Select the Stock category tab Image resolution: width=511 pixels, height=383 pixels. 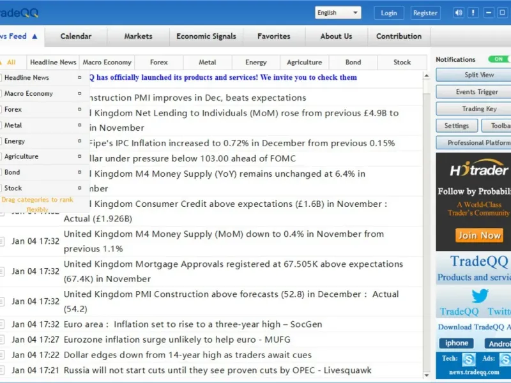[402, 62]
